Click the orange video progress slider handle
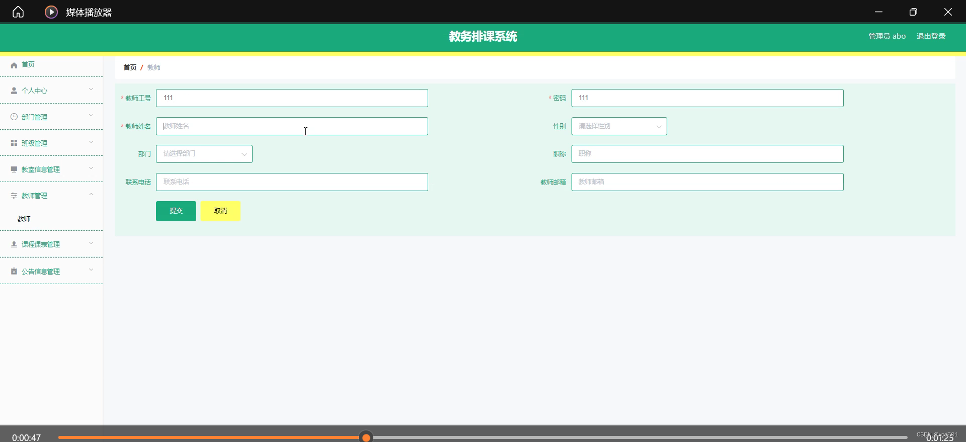Viewport: 966px width, 442px height. pyautogui.click(x=366, y=437)
